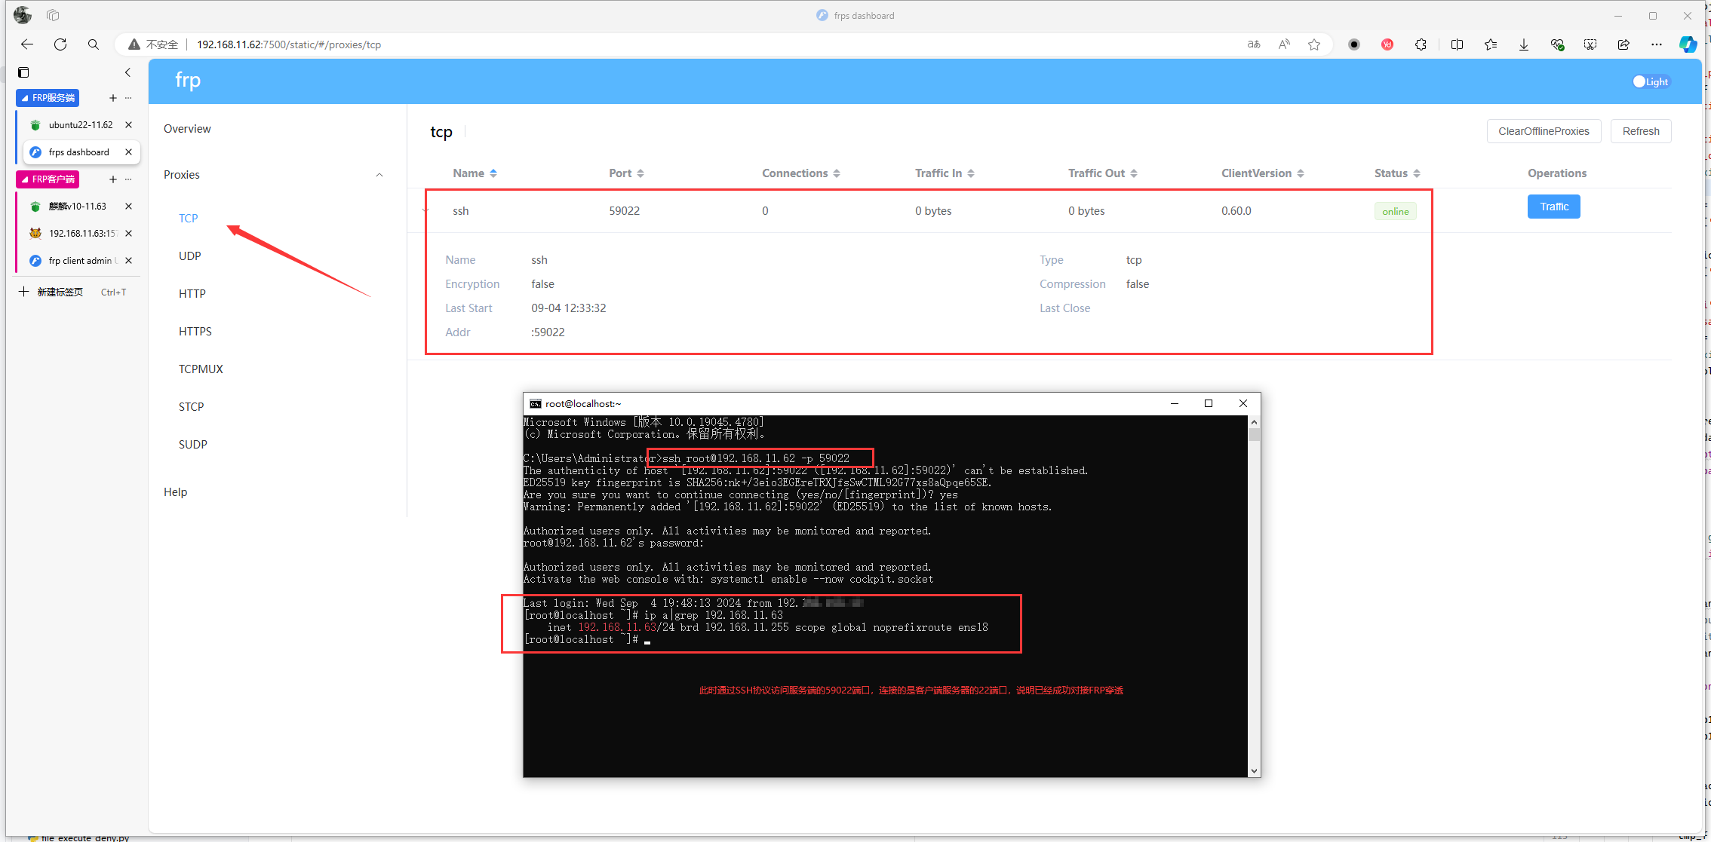Click the online status badge for ssh proxy
Viewport: 1711px width, 842px height.
click(1395, 210)
